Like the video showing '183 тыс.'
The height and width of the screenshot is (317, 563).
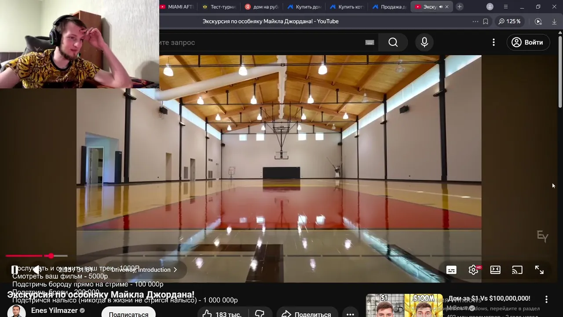point(222,314)
